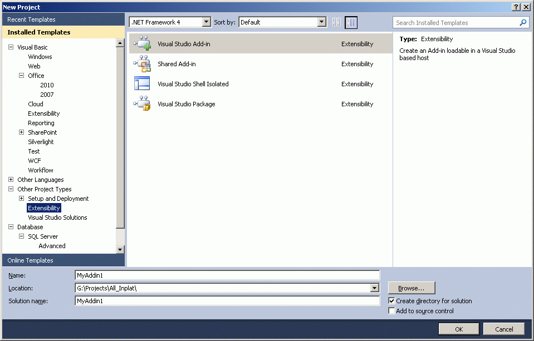Select the Setup and Deployment label
The image size is (534, 341).
(x=58, y=199)
